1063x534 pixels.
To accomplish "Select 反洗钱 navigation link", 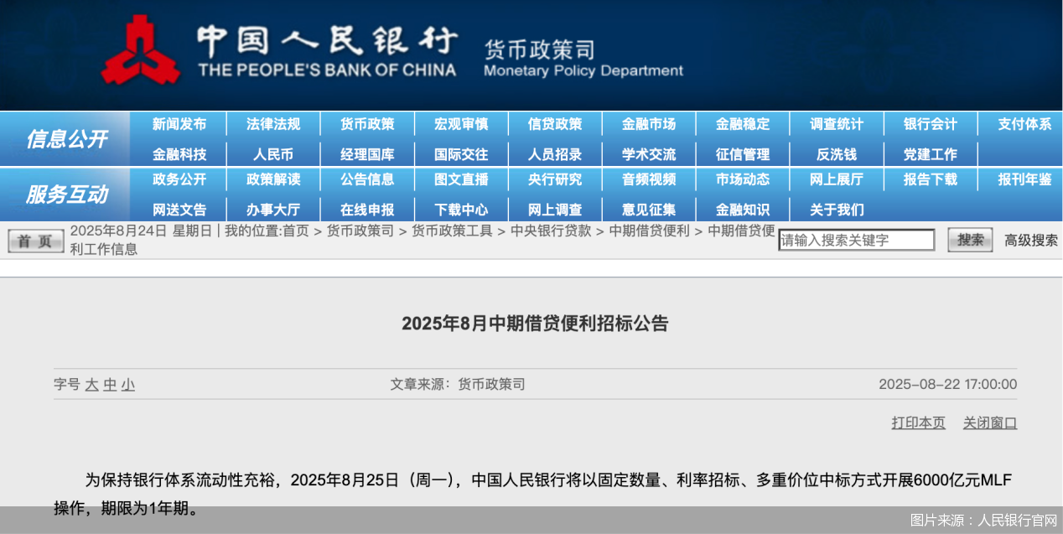I will pos(837,154).
